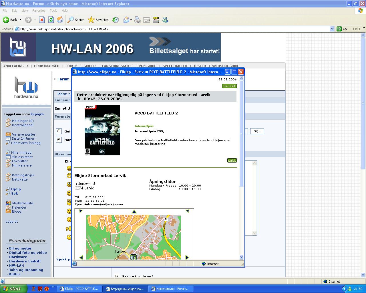Open the address bar dropdown arrow
This screenshot has height=293, width=366.
332,29
